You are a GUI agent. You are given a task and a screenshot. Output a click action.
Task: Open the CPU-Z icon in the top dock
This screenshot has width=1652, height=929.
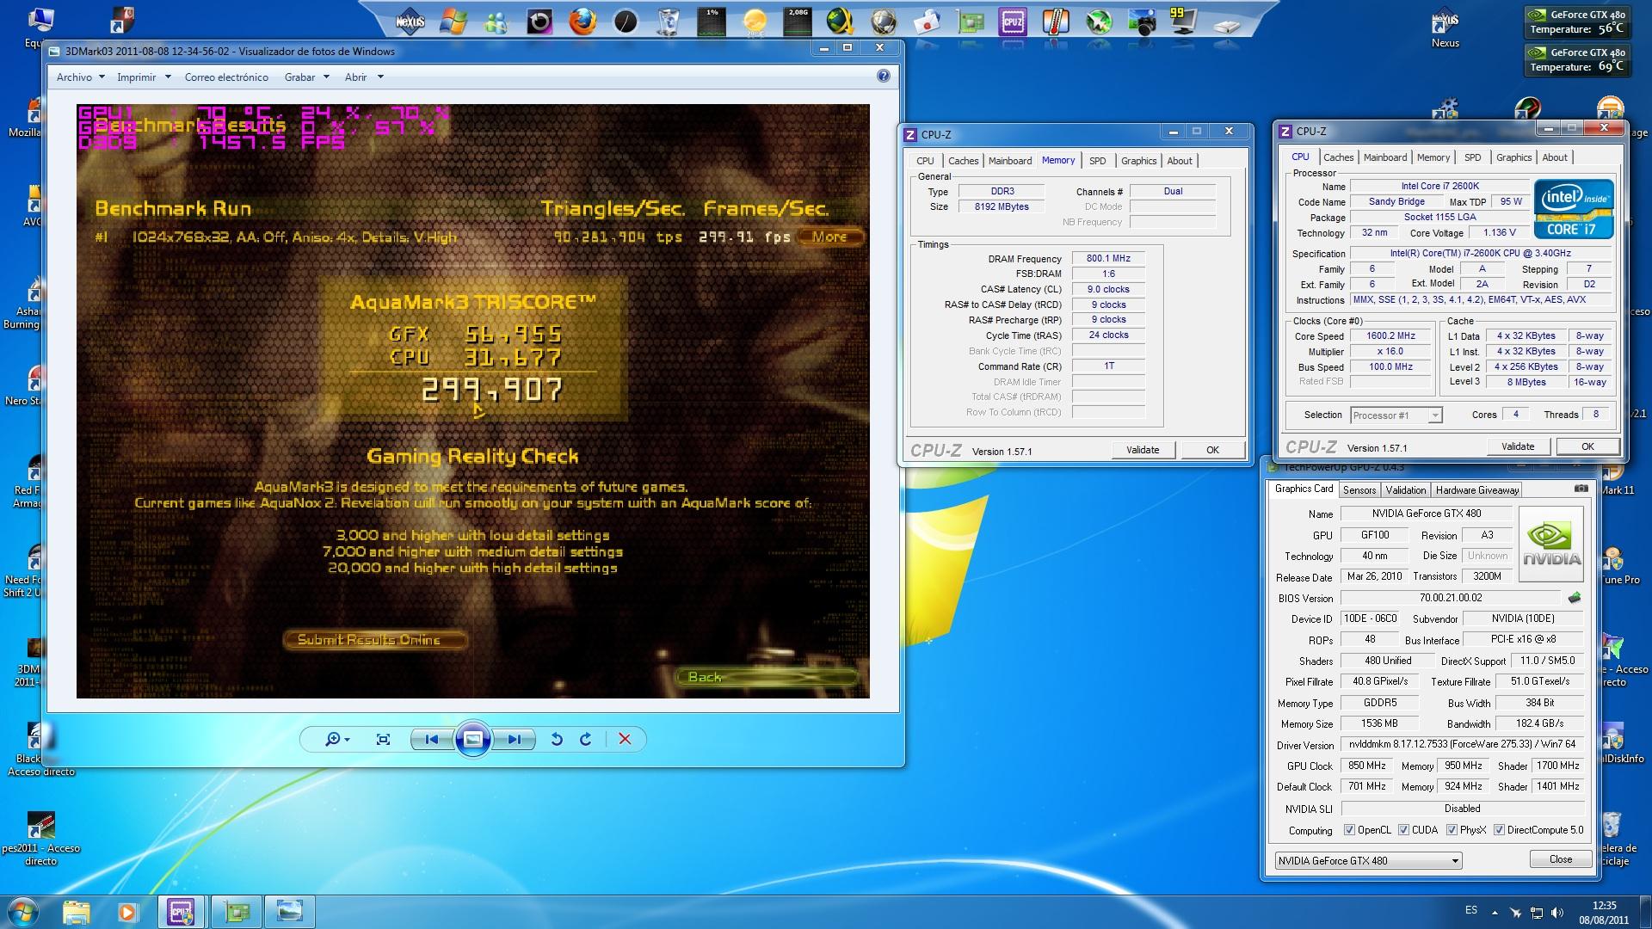[x=1013, y=22]
